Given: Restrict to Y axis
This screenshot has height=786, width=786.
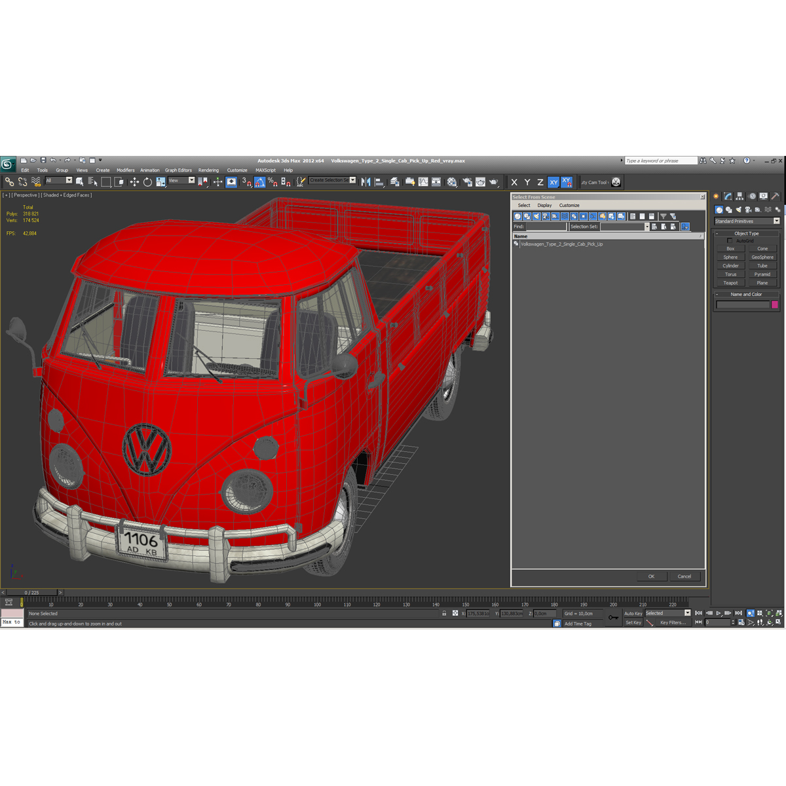Looking at the screenshot, I should tap(527, 182).
